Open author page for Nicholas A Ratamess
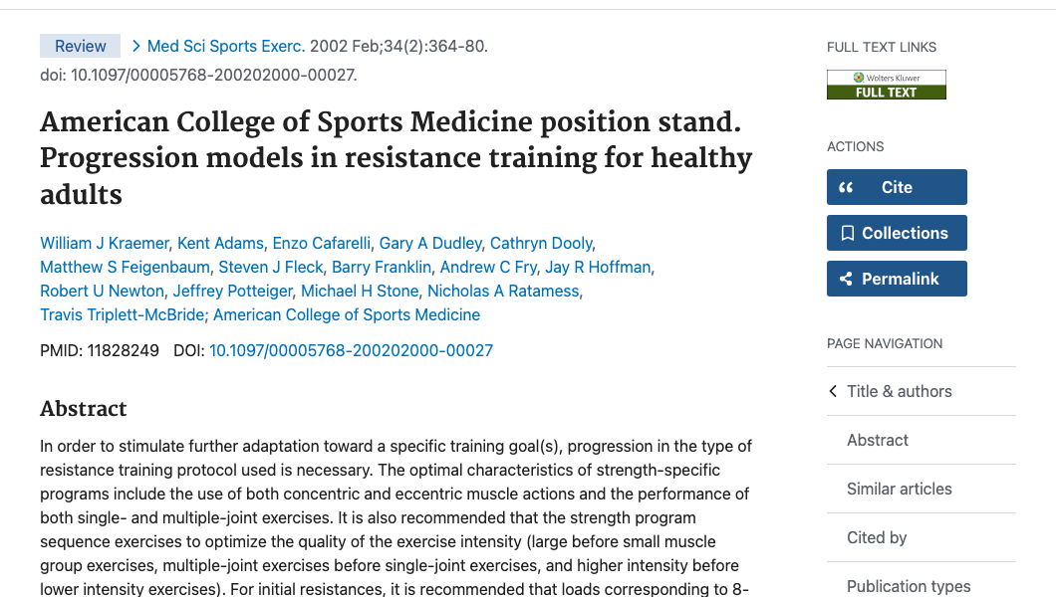The image size is (1056, 597). (x=502, y=291)
